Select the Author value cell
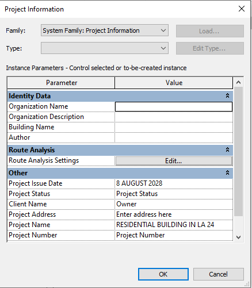This screenshot has width=252, height=288. (174, 137)
